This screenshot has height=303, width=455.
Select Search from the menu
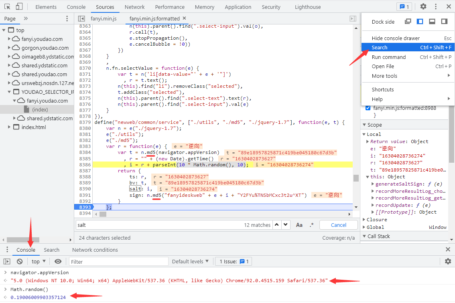(380, 47)
